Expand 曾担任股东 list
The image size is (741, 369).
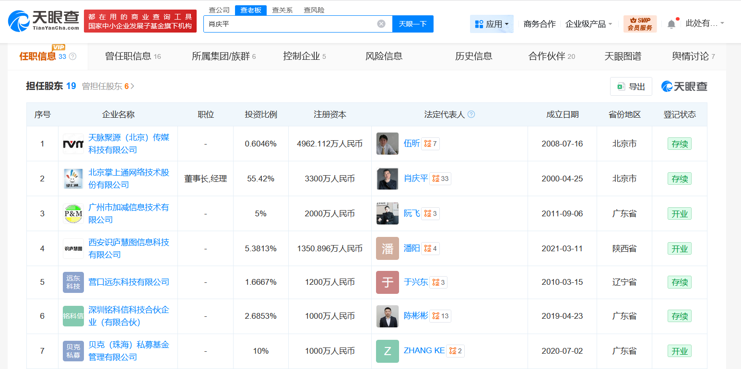[x=108, y=86]
